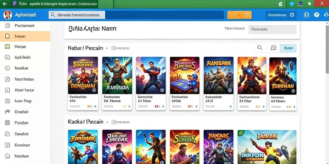Click the back arrow in title bar
Image resolution: width=329 pixels, height=164 pixels.
coord(4,4)
